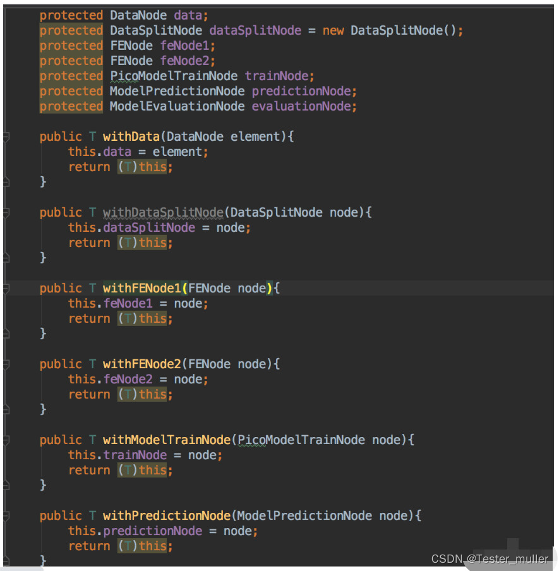Click 'this.dataSplitNode' assignment in withDataSplitNode

click(132, 227)
